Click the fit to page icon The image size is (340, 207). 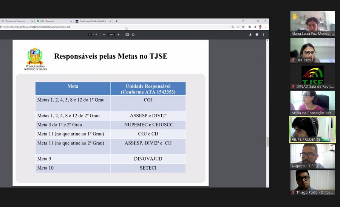point(127,35)
